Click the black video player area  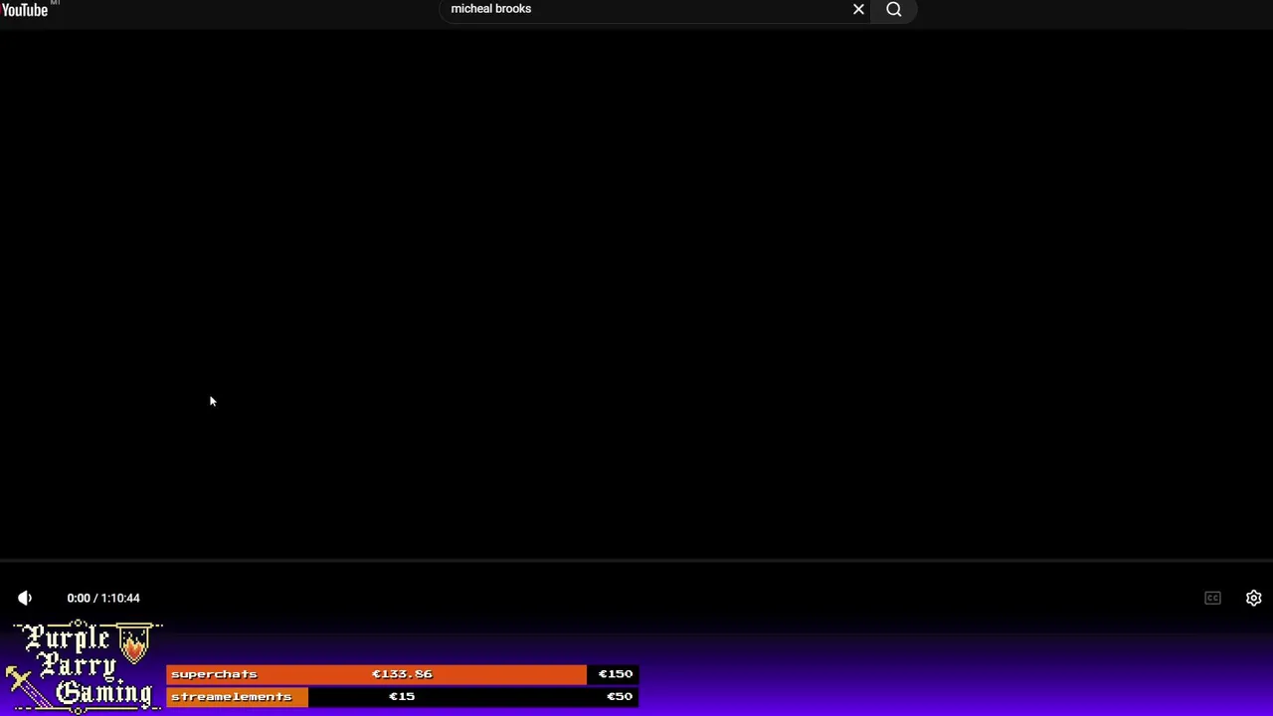pos(636,293)
